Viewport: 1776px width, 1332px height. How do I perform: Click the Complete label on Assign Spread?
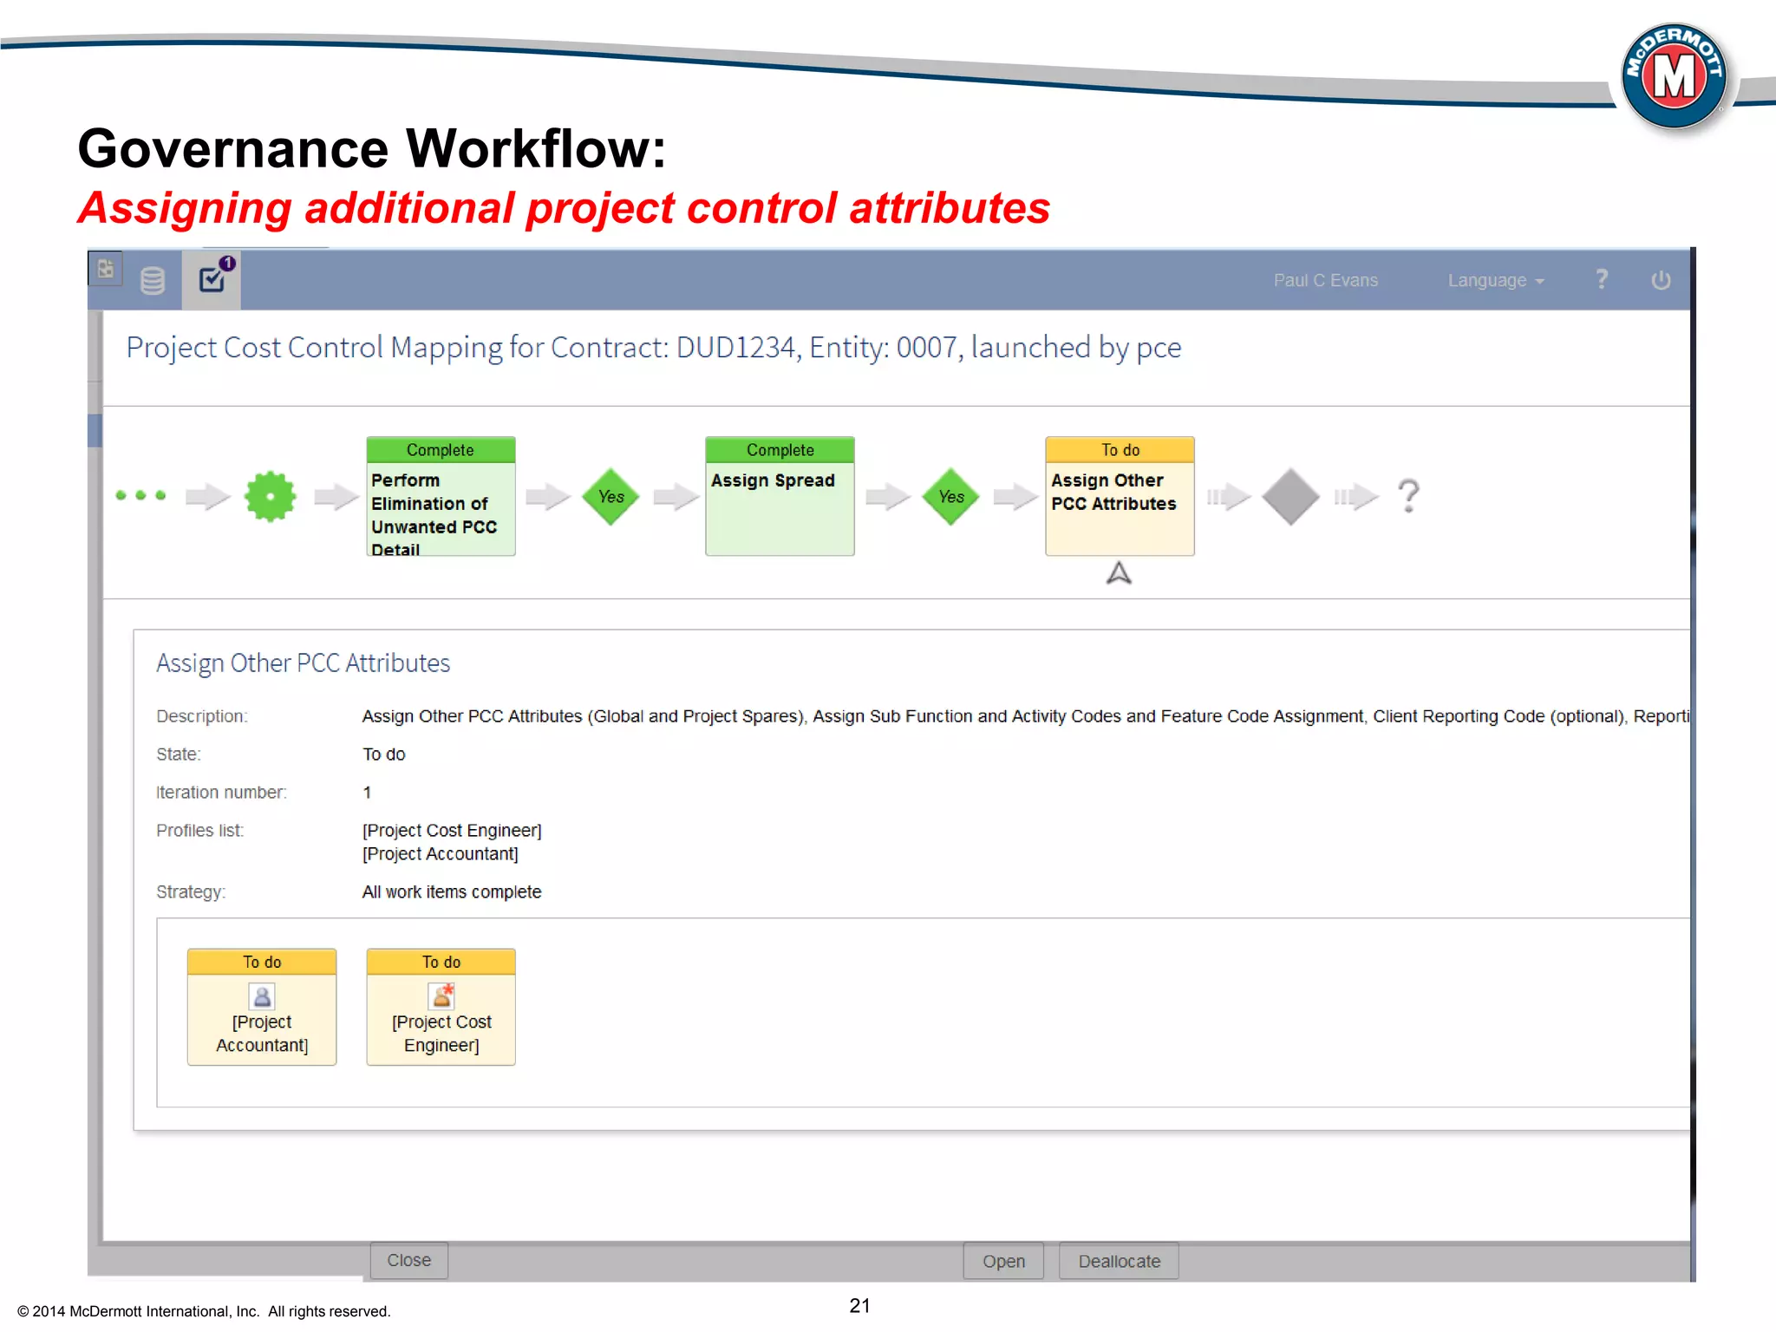coord(780,450)
